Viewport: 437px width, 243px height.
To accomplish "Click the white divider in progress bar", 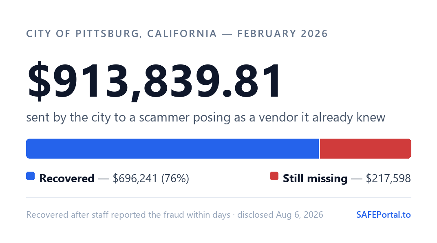I will coord(319,148).
